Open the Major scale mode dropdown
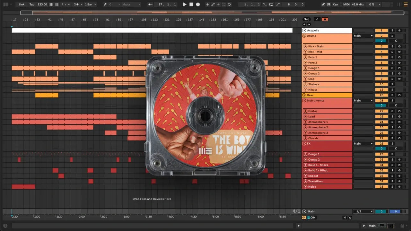 pyautogui.click(x=131, y=4)
